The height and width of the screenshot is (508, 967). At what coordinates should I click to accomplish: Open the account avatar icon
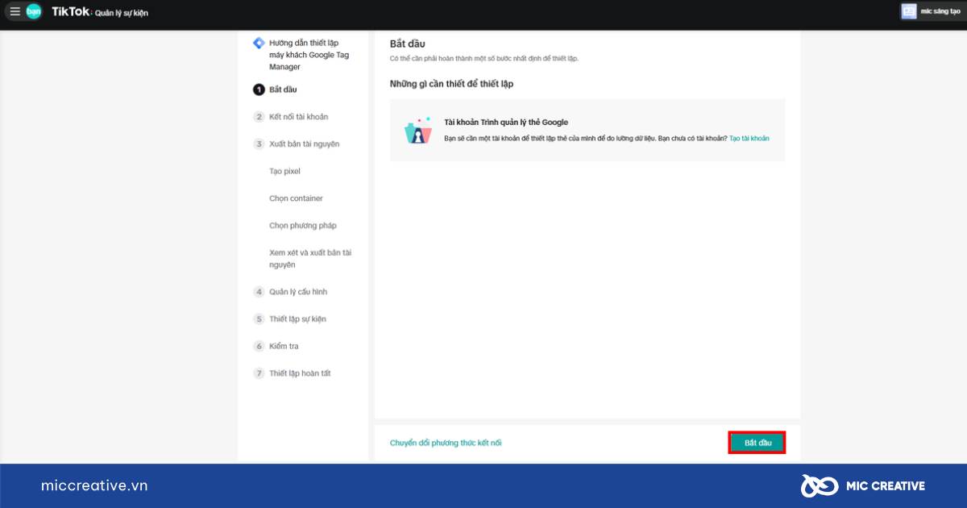pyautogui.click(x=909, y=11)
